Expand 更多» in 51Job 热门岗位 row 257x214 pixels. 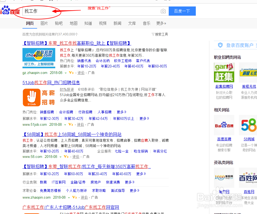[x=121, y=112]
